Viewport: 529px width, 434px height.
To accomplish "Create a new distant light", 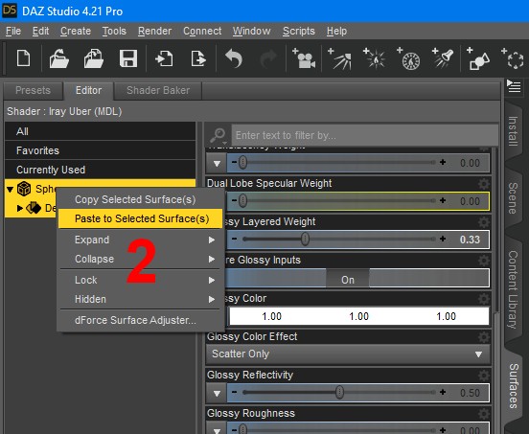I will pyautogui.click(x=340, y=58).
